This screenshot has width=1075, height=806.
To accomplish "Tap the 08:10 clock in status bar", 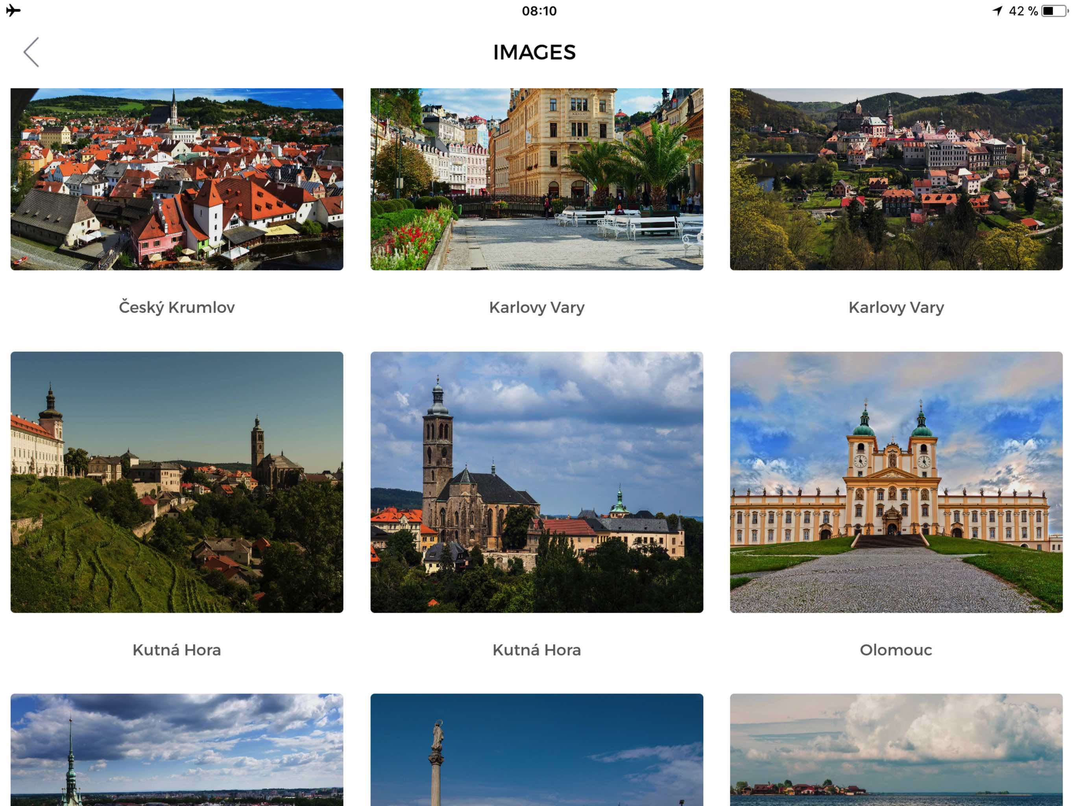I will tap(539, 11).
